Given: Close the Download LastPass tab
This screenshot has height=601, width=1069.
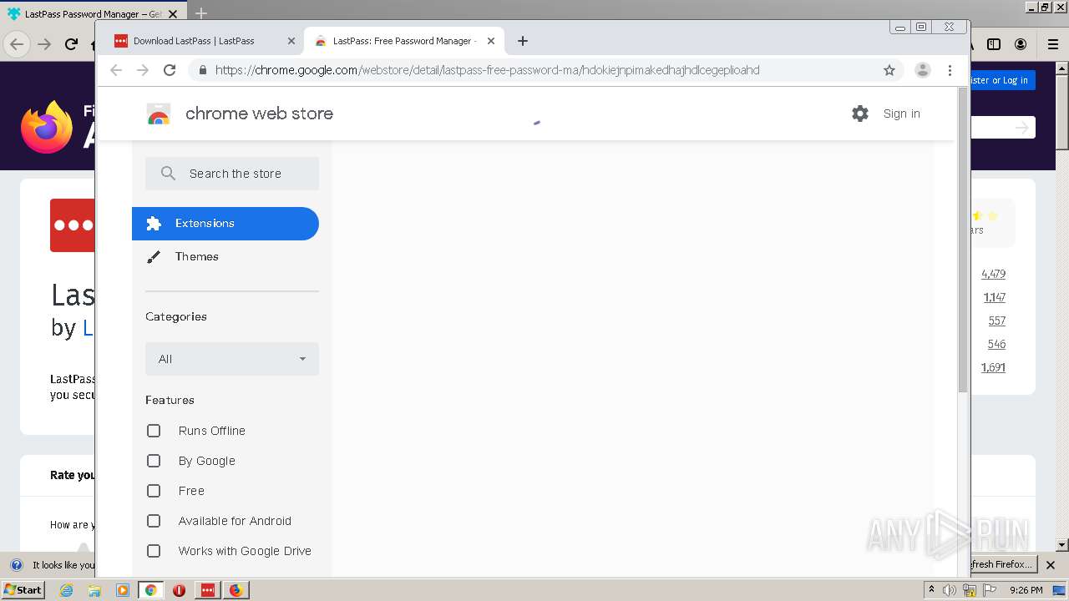Looking at the screenshot, I should point(291,41).
